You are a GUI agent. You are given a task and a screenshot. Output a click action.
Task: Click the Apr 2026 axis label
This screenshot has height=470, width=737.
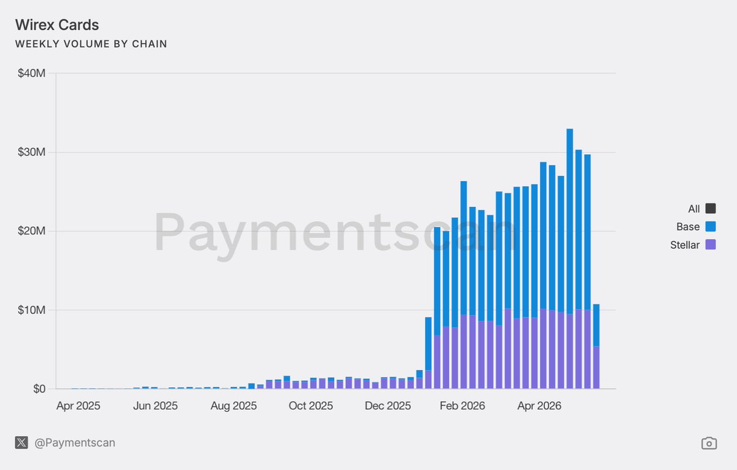(539, 405)
